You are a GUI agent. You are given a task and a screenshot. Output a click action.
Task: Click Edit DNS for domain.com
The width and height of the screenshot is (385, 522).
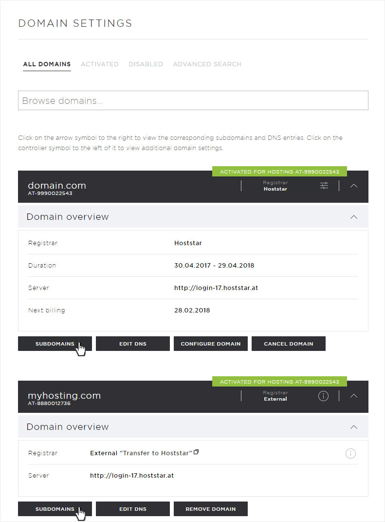click(133, 344)
